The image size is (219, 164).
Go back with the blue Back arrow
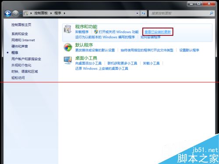click(8, 14)
